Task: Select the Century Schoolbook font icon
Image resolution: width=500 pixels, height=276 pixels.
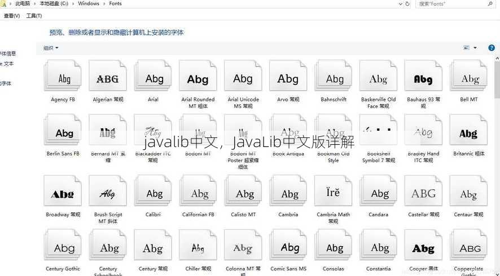Action: (x=108, y=245)
